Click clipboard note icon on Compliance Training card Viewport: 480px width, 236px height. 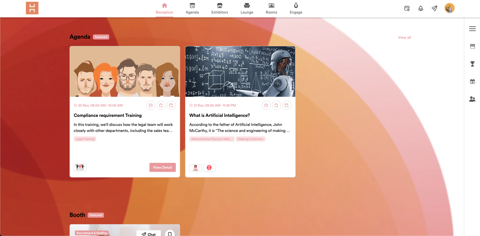(161, 105)
